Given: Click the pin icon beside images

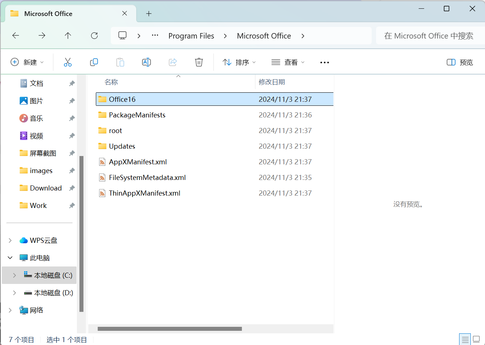Looking at the screenshot, I should coord(72,171).
